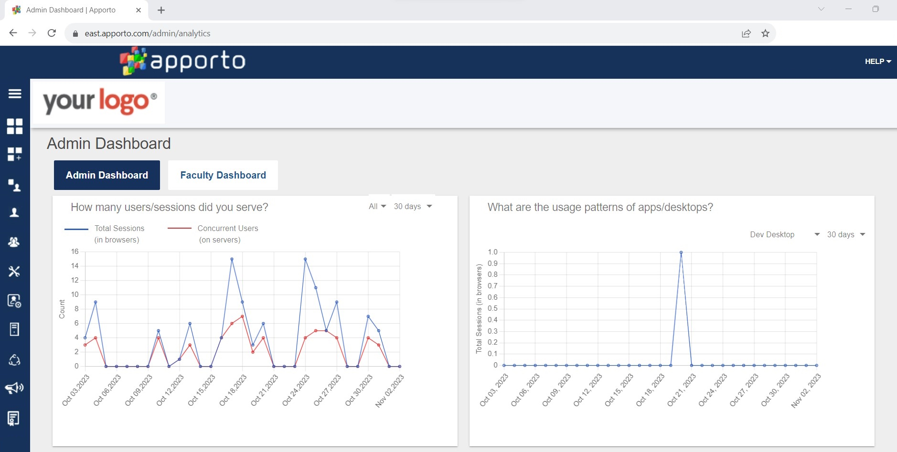Screen dimensions: 897x452
Task: Expand the All filter dropdown
Action: point(377,206)
